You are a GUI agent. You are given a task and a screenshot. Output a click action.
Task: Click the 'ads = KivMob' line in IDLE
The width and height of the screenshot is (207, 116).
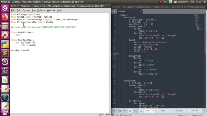coord(44,27)
